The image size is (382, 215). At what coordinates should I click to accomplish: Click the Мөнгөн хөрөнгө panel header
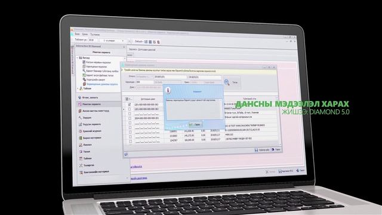pyautogui.click(x=101, y=52)
